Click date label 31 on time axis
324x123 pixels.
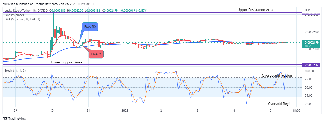pos(88,111)
